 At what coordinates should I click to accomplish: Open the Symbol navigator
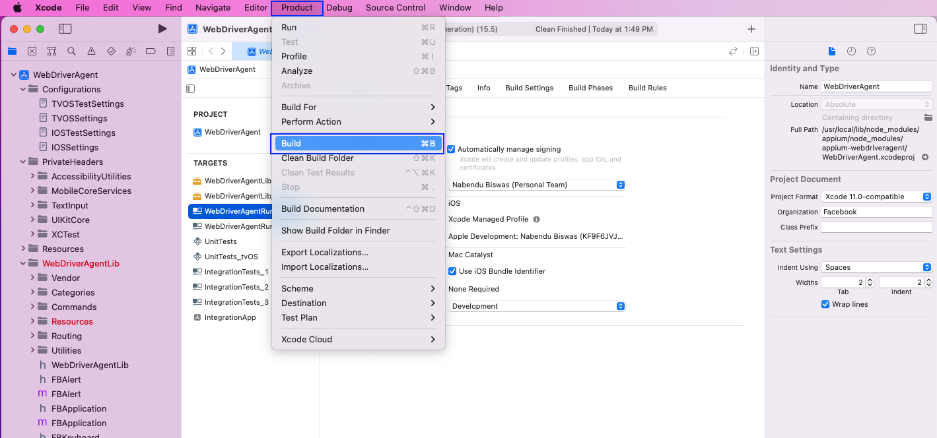[52, 51]
